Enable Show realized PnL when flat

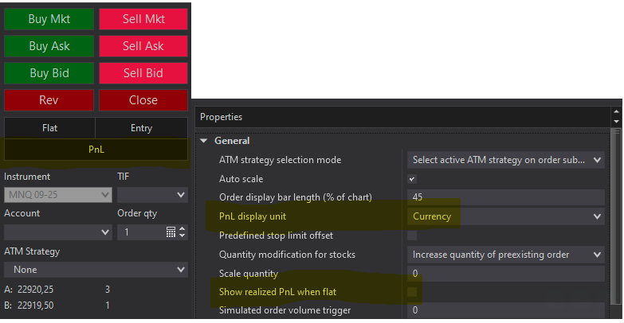point(412,292)
